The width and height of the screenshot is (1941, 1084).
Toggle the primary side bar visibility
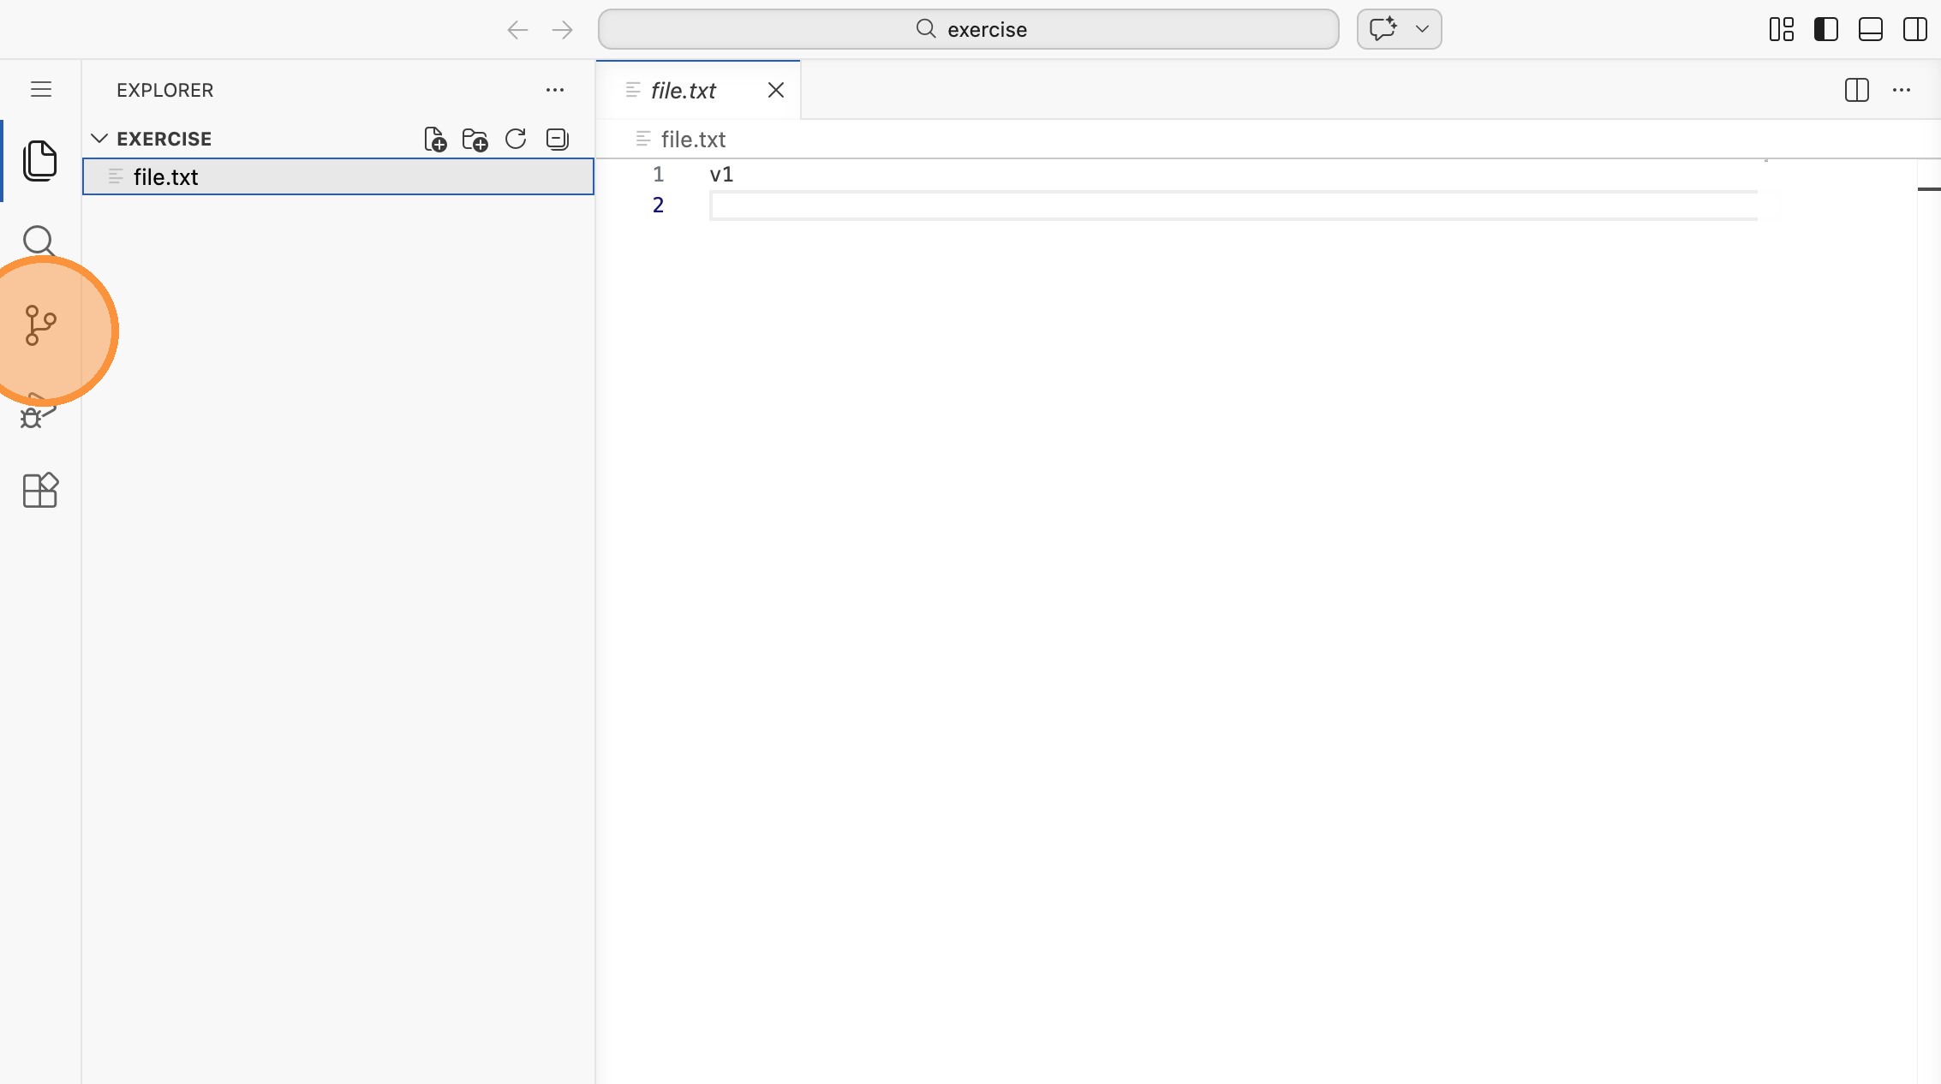click(1825, 29)
